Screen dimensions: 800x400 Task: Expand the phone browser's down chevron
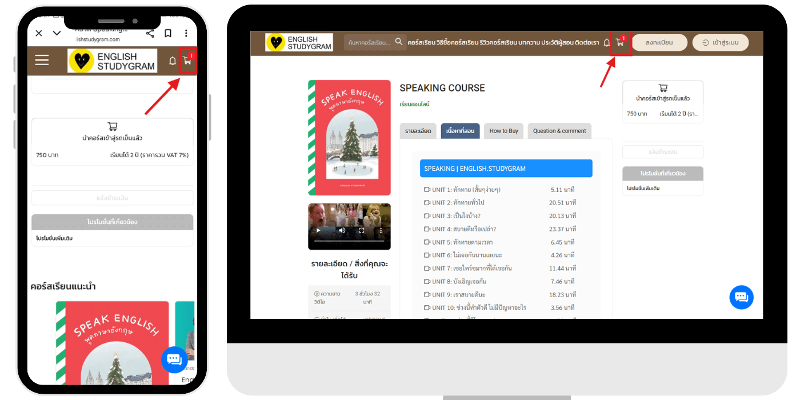(57, 33)
